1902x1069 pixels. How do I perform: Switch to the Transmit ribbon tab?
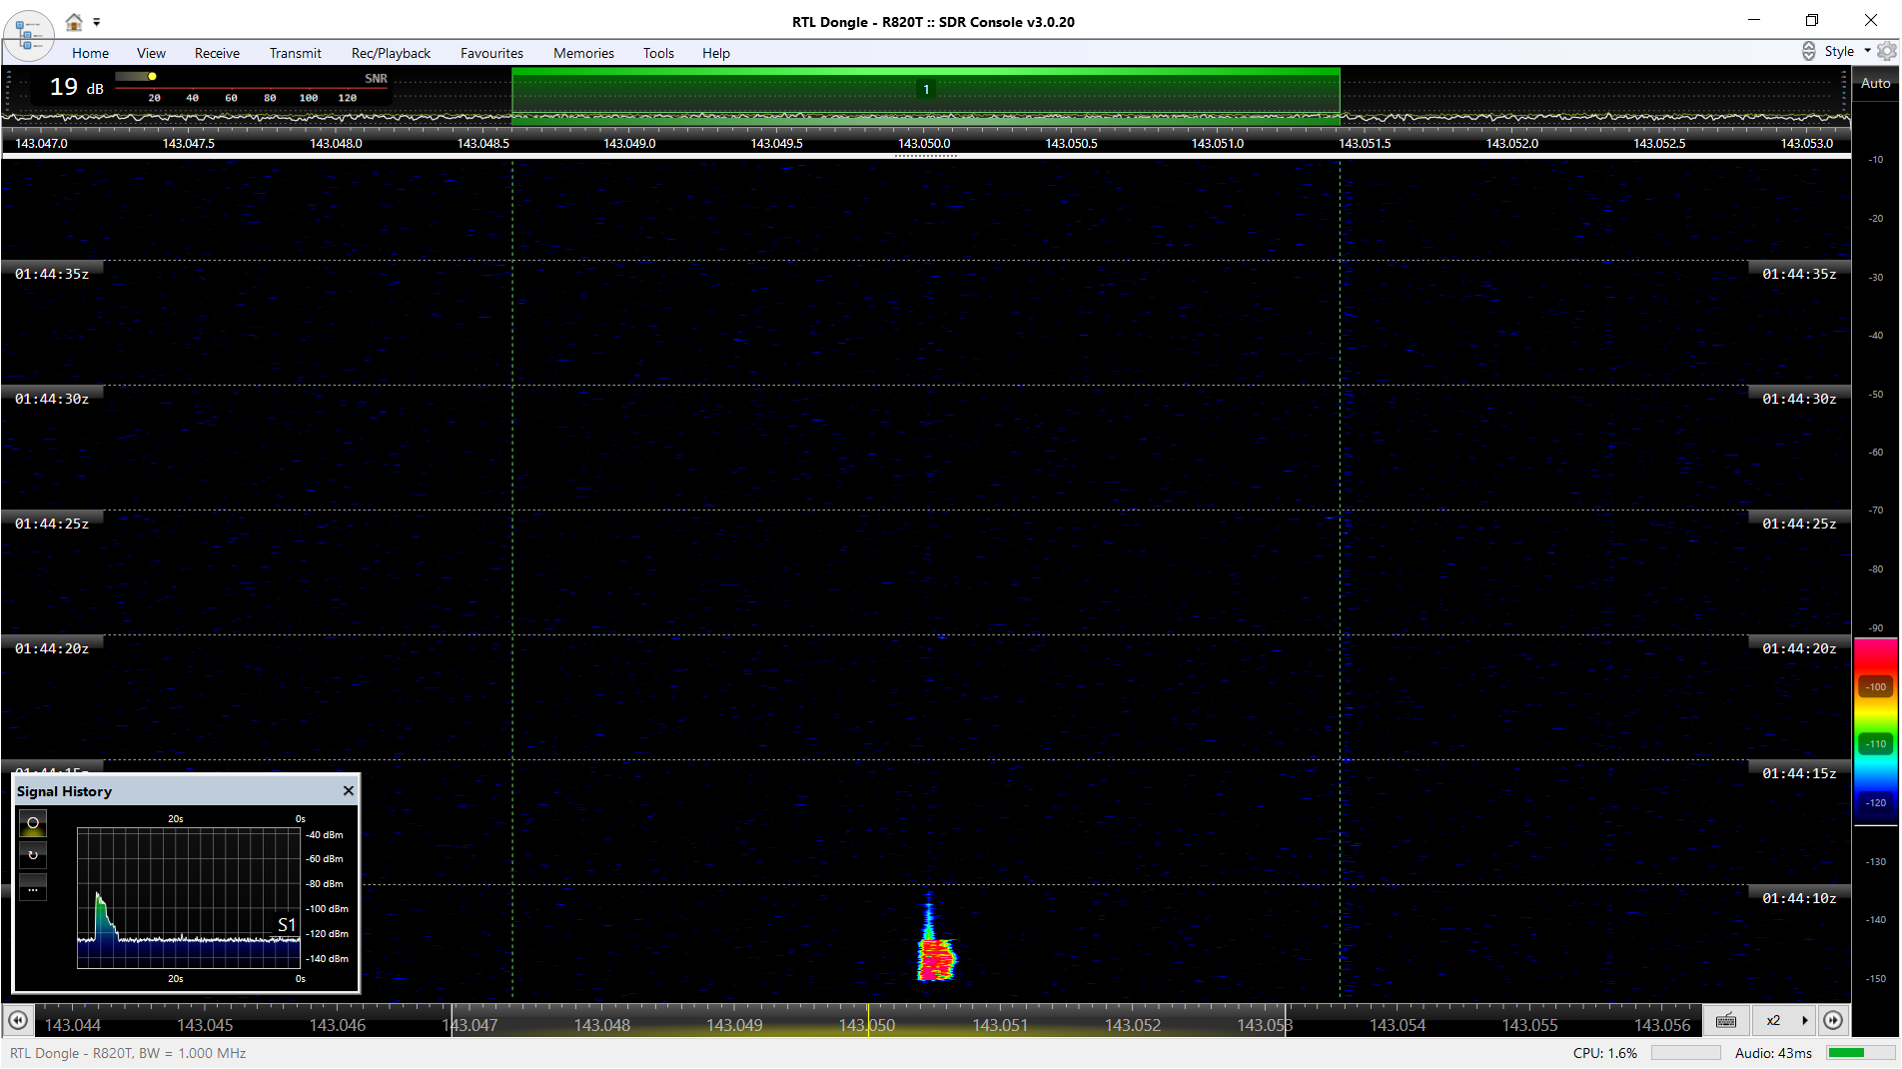click(x=295, y=53)
